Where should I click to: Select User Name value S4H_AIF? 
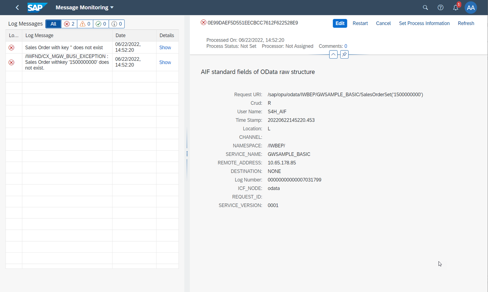coord(277,111)
